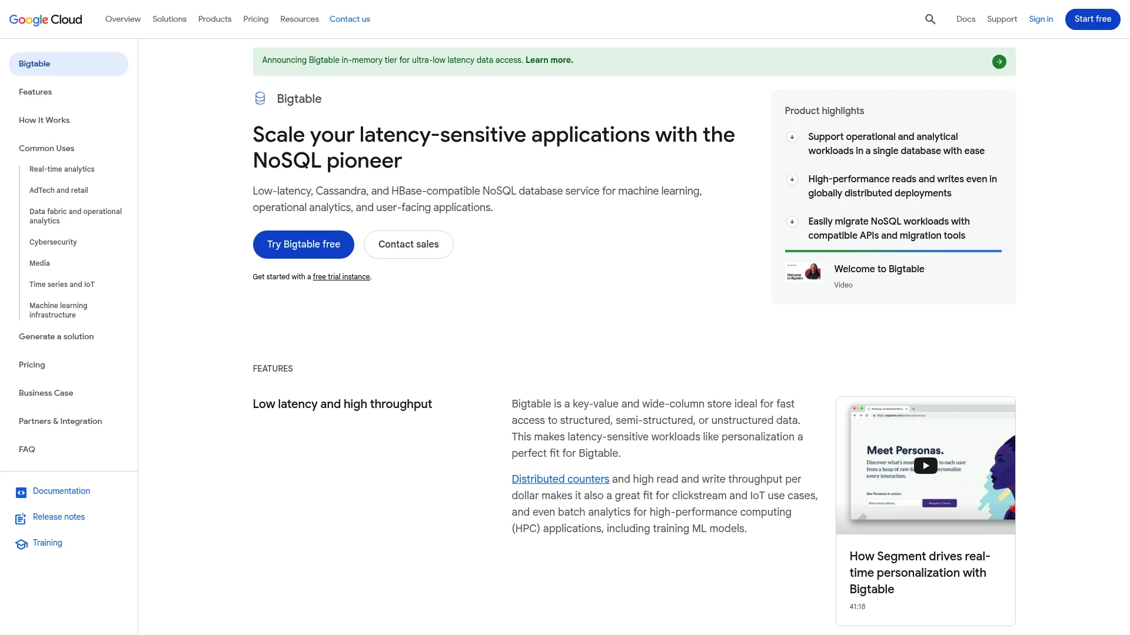Jump to Media use case
This screenshot has height=635, width=1130.
pos(39,263)
